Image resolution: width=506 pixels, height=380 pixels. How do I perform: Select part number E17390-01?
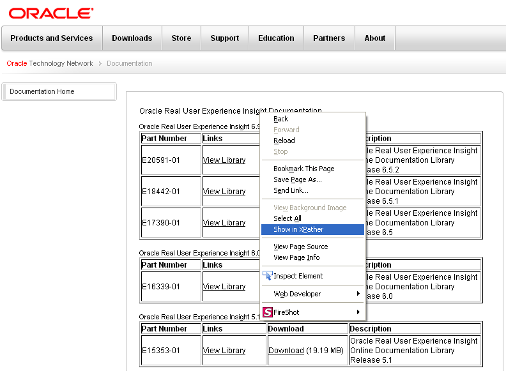tap(161, 223)
